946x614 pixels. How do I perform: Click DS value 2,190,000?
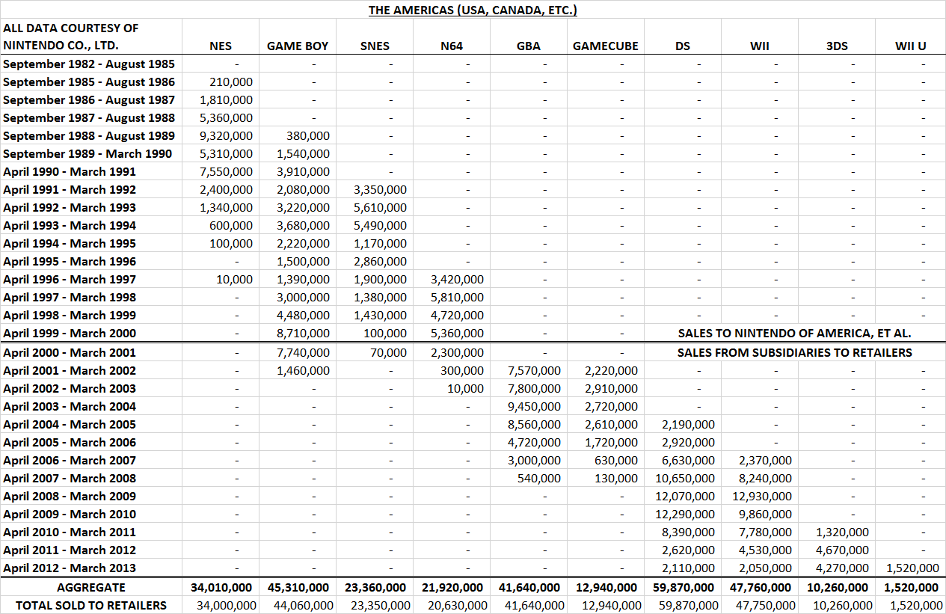click(689, 424)
